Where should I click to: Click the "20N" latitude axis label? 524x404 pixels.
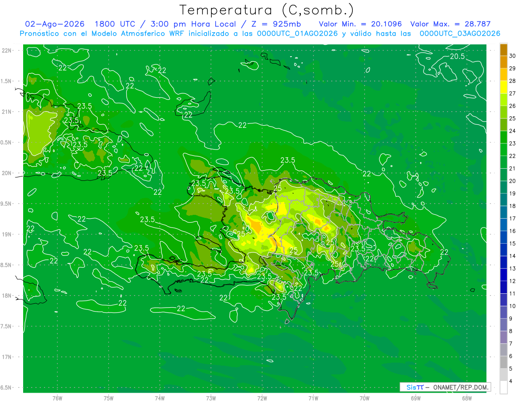[x=7, y=173]
